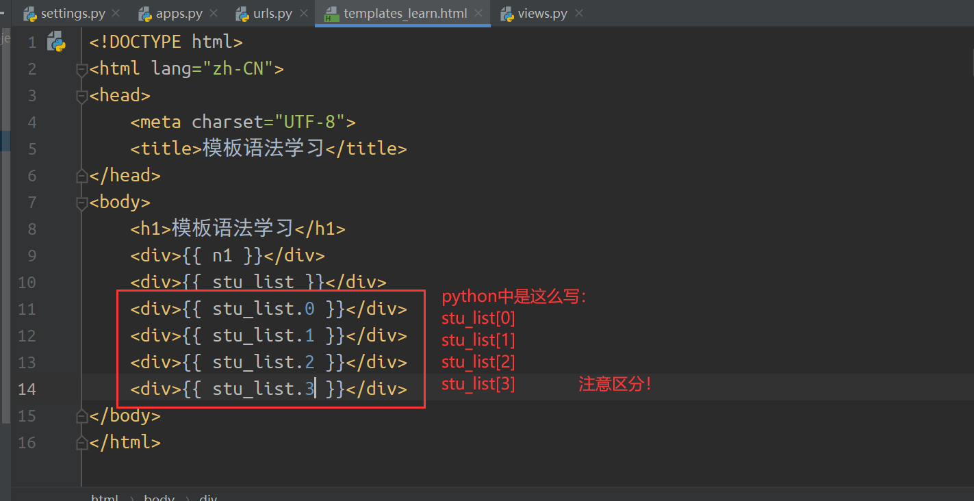Click the h1 heading text on line 8
The image size is (974, 501).
(233, 229)
